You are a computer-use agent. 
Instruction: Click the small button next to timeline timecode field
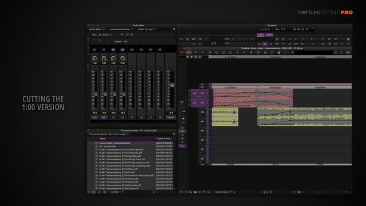210,57
